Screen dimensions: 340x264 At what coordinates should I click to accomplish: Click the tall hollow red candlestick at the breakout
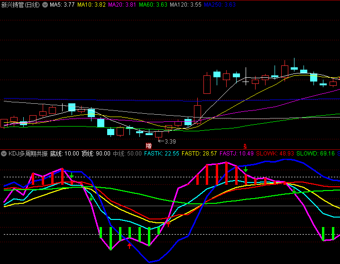tap(207, 84)
